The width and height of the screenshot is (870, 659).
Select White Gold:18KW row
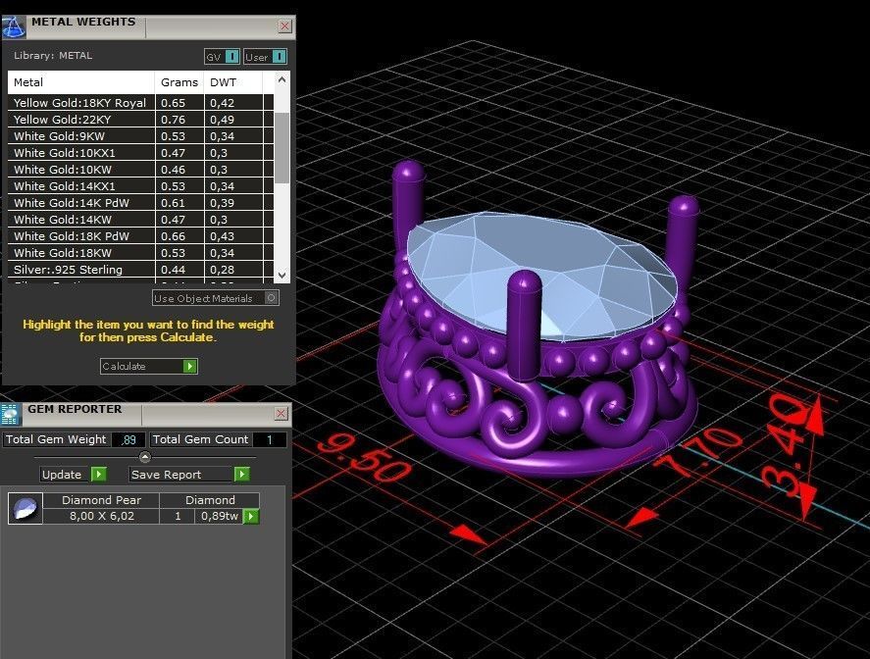coord(141,252)
